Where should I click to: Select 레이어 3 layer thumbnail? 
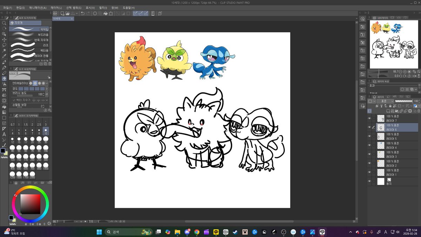[381, 154]
